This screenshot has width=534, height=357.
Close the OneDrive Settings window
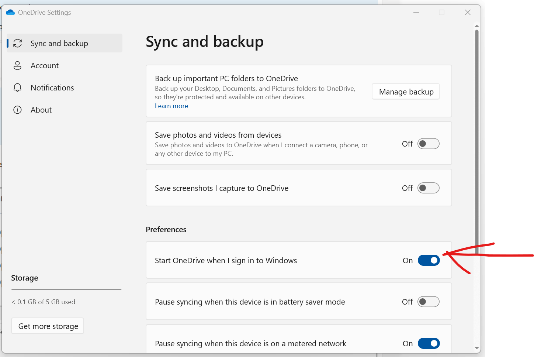click(468, 13)
